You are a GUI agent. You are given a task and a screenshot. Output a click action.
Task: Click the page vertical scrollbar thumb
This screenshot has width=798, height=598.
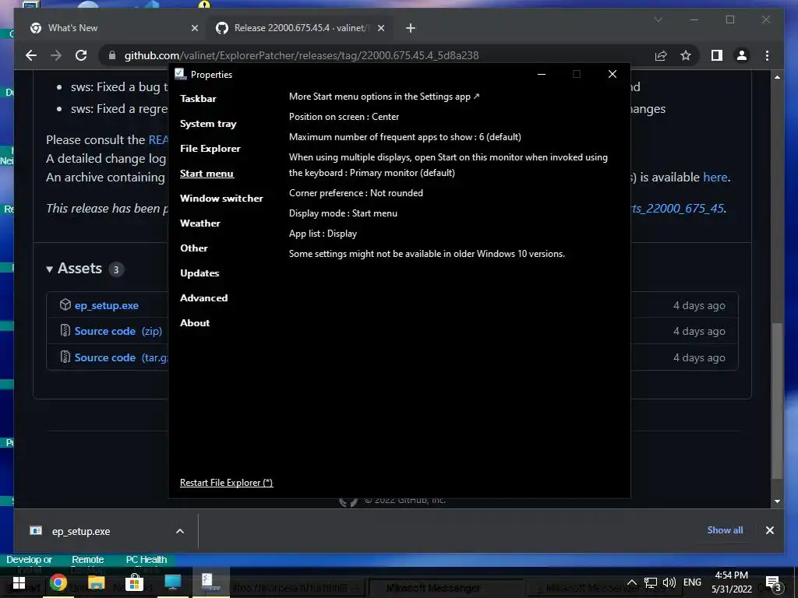[x=777, y=401]
